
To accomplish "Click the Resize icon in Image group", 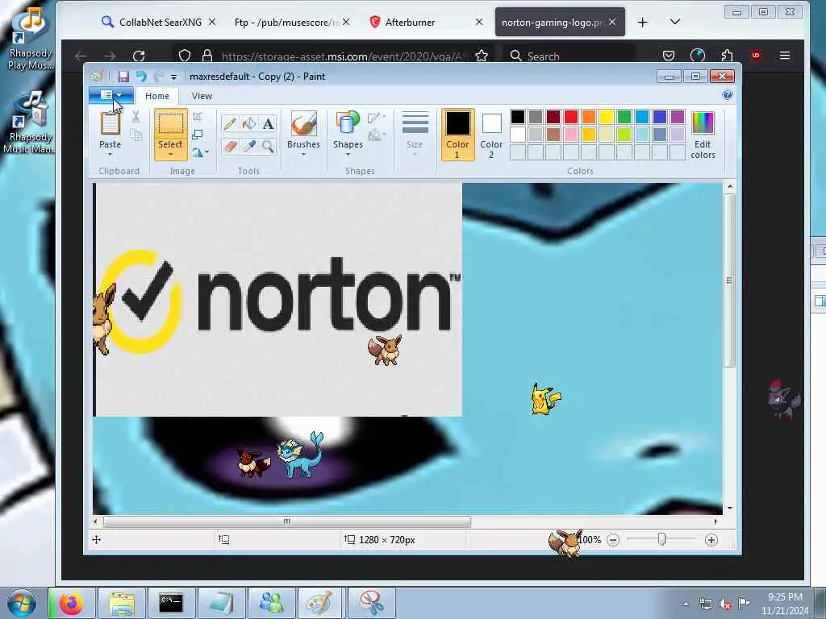I will (x=198, y=135).
